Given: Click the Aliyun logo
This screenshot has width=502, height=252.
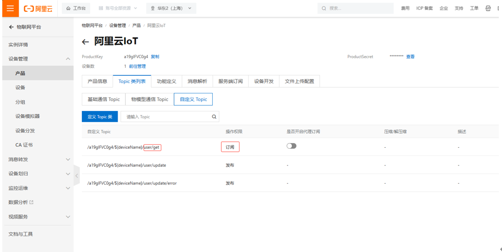Looking at the screenshot, I should [38, 8].
